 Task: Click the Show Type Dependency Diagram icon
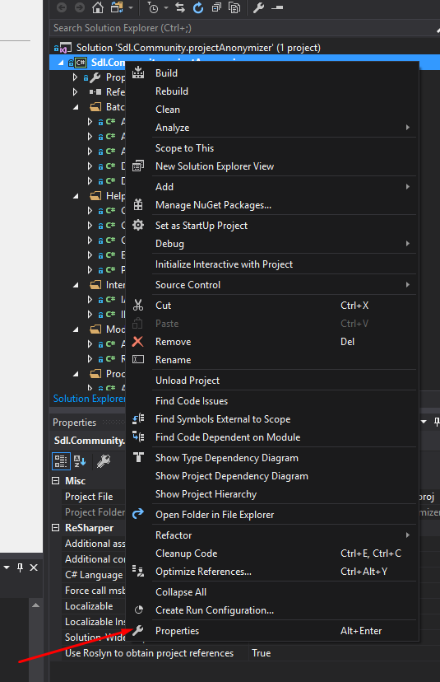pyautogui.click(x=138, y=457)
